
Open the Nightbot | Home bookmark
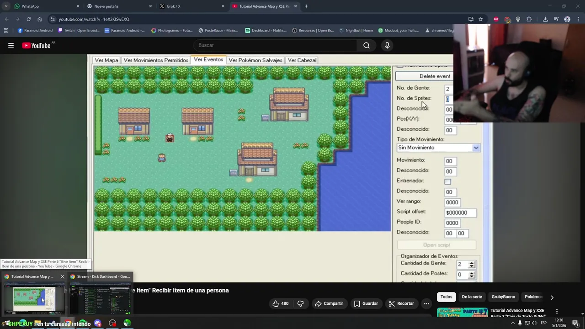(356, 31)
